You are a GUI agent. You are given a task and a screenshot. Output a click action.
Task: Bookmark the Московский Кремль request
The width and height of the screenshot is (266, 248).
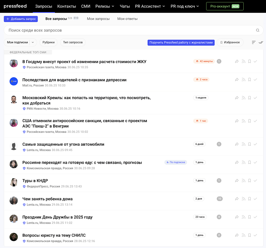coord(249,98)
